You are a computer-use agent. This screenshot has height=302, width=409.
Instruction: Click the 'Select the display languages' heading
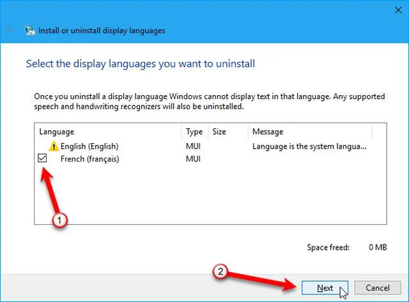tap(141, 64)
